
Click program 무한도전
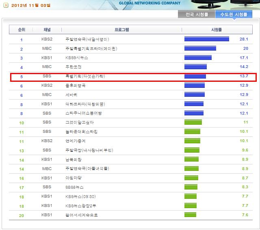pyautogui.click(x=73, y=67)
